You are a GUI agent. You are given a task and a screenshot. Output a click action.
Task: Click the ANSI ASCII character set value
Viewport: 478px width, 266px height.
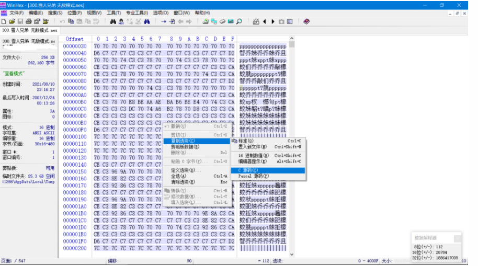point(43,133)
